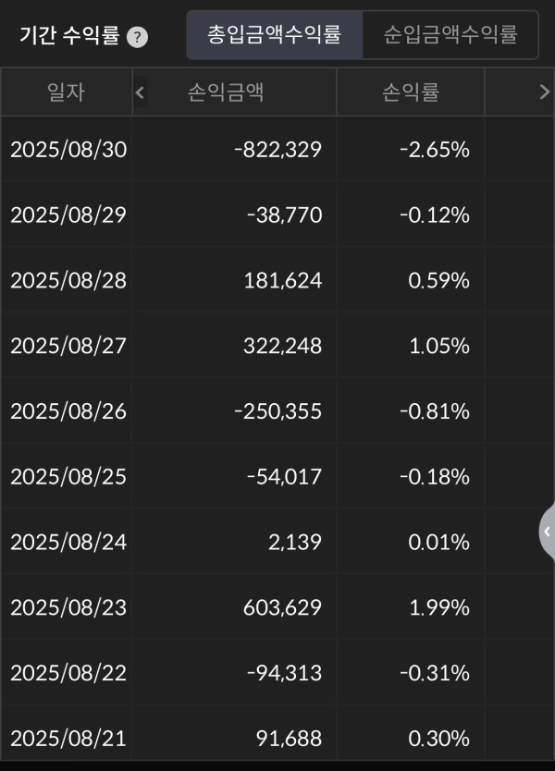Click the -0.81% rate on 2025/08/26
Image resolution: width=555 pixels, height=771 pixels.
click(435, 411)
